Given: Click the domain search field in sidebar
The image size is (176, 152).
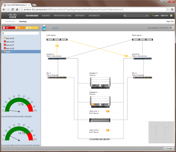Looking at the screenshot, I should [x=20, y=33].
